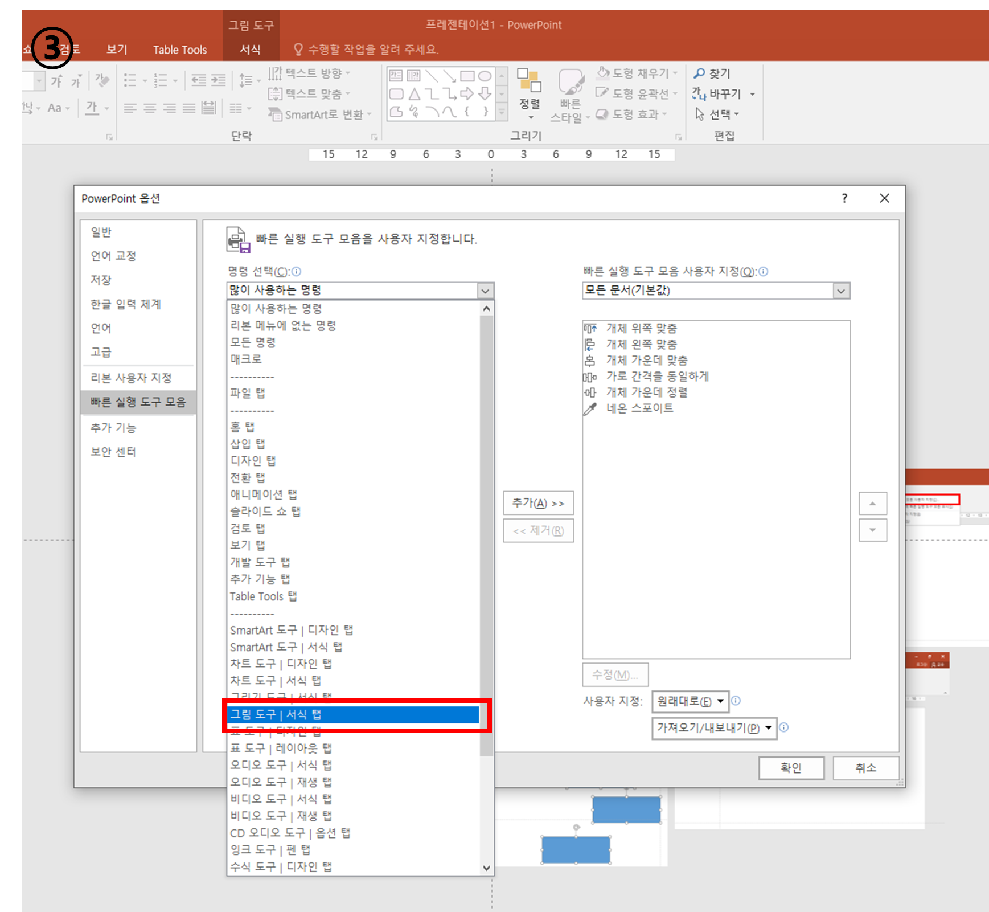Screen dimensions: 989x912
Task: Click Align Text (텍스트 맞춤)
Action: tap(309, 93)
